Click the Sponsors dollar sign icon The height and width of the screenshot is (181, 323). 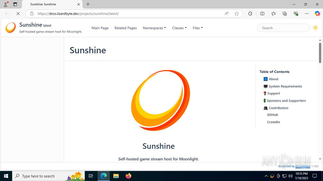point(264,101)
